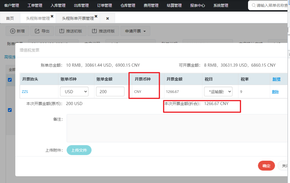Switch to the 头程账单管理 tab

point(38,18)
